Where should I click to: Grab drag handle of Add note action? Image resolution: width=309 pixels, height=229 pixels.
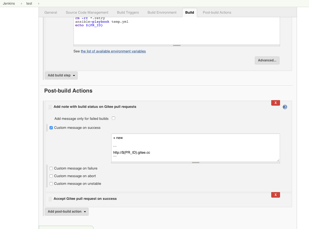point(50,107)
